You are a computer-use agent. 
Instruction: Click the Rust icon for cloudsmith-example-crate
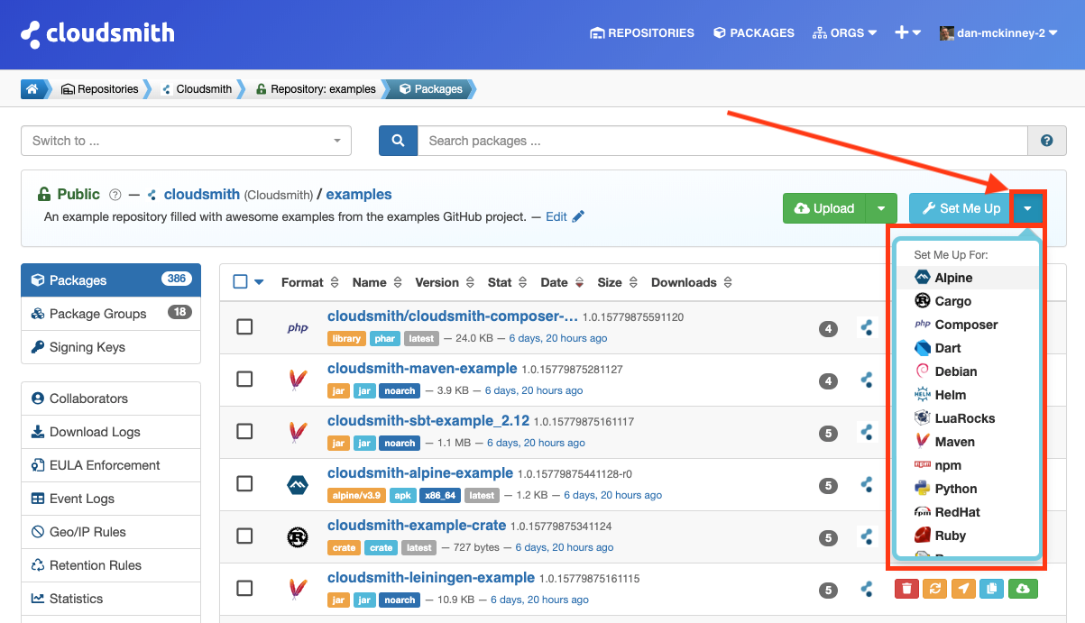click(x=298, y=536)
